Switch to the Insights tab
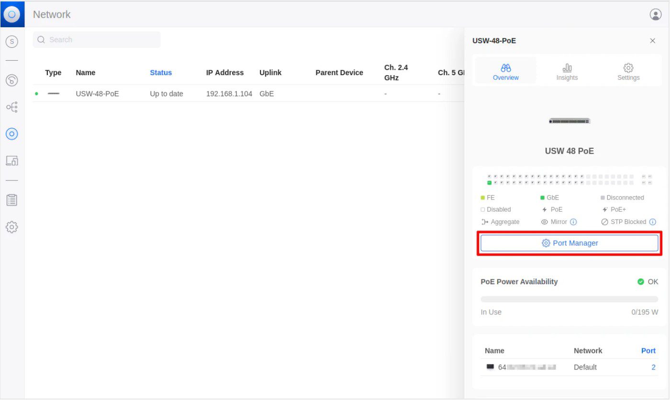This screenshot has height=400, width=671. (567, 72)
